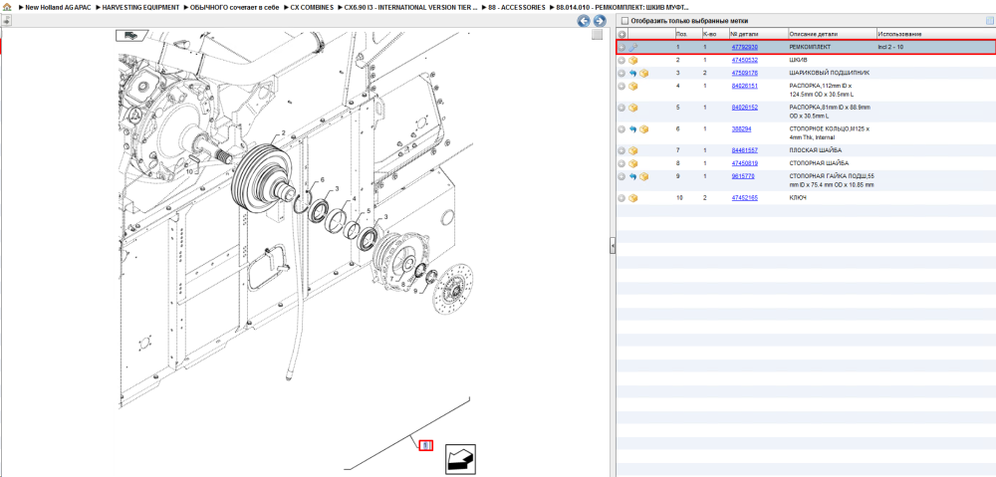This screenshot has width=996, height=477.
Task: Click the blue replacement arrow in ШАРИКОВЫЙ ПОДШИПНИК row
Action: coord(633,74)
